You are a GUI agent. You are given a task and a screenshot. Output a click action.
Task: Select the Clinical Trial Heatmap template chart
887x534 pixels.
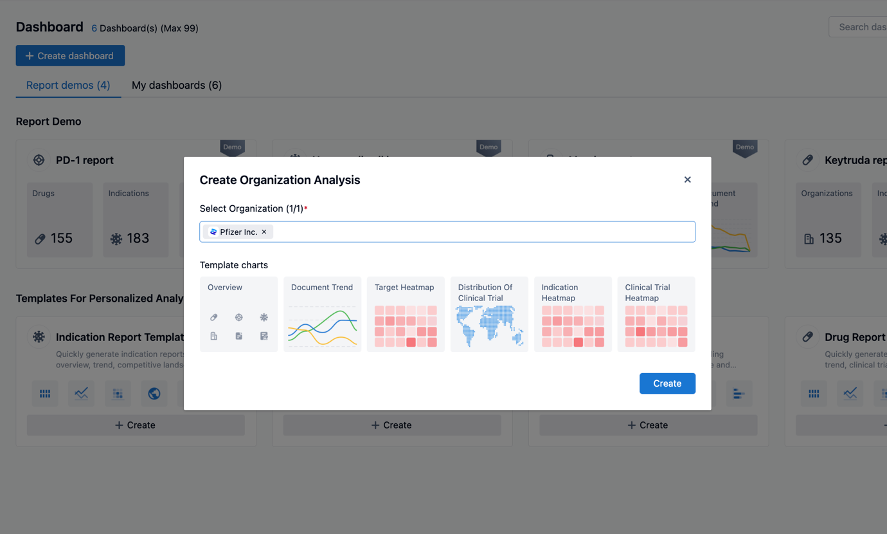pyautogui.click(x=656, y=314)
